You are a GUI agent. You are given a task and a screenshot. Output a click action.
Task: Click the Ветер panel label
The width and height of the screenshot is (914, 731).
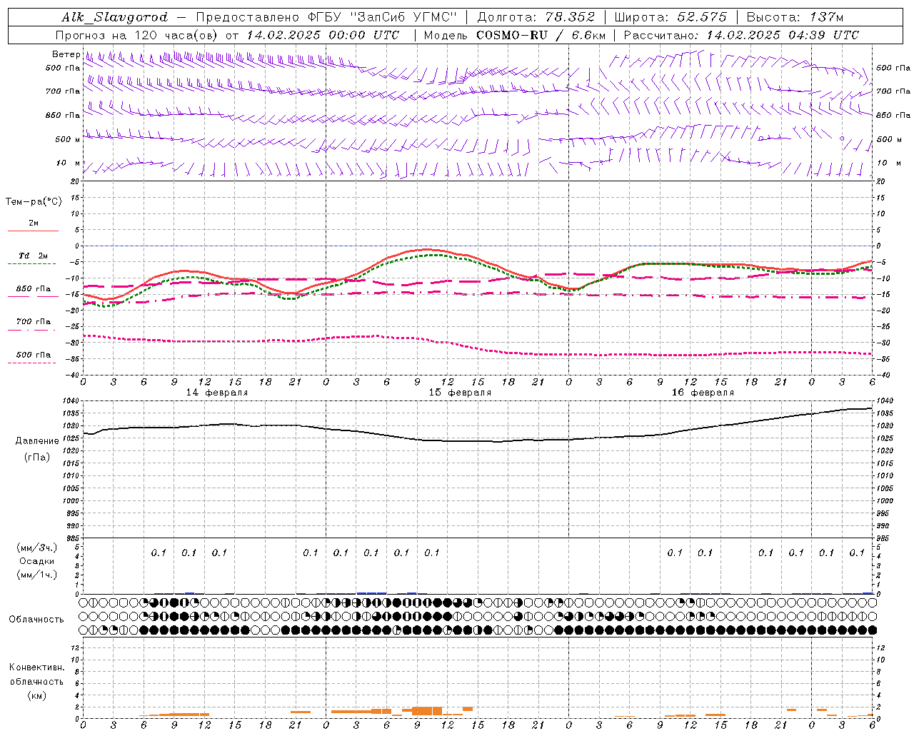point(66,54)
